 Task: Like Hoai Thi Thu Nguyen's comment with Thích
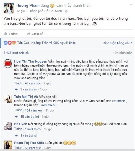pyautogui.click(x=18, y=83)
